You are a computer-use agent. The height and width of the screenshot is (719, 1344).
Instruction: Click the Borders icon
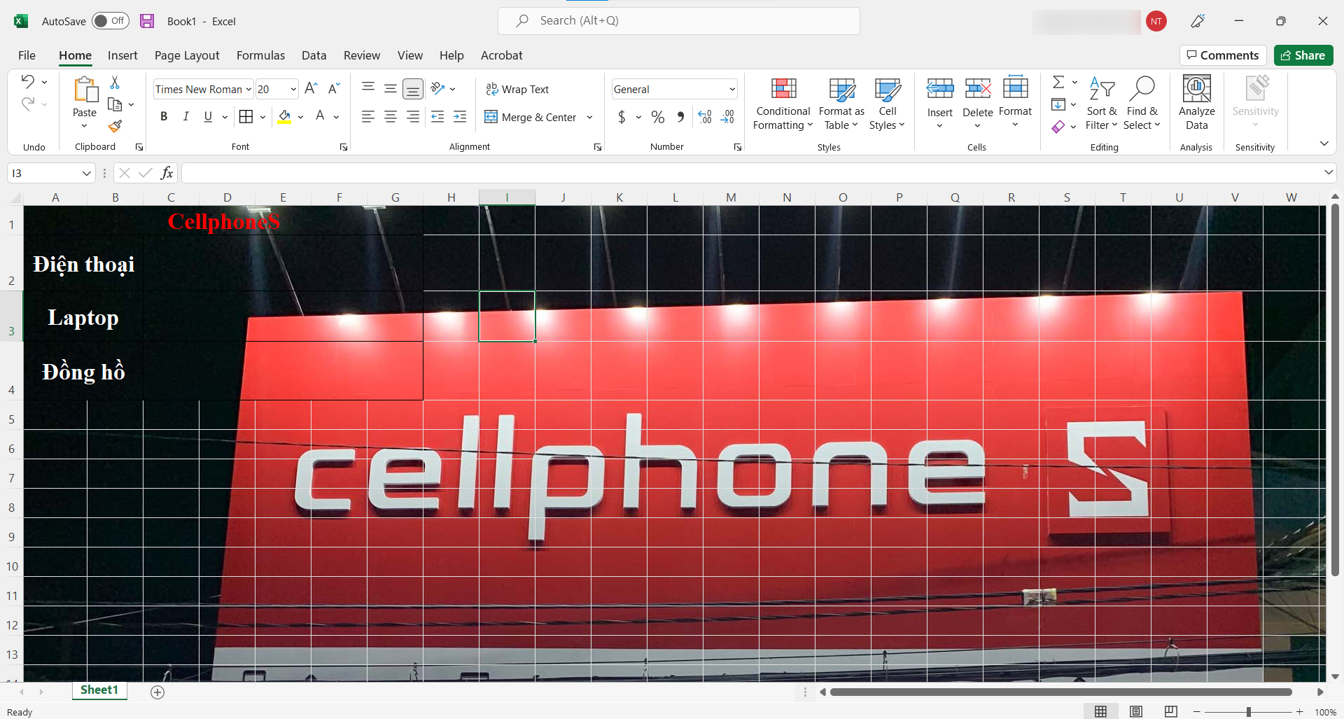[x=246, y=116]
